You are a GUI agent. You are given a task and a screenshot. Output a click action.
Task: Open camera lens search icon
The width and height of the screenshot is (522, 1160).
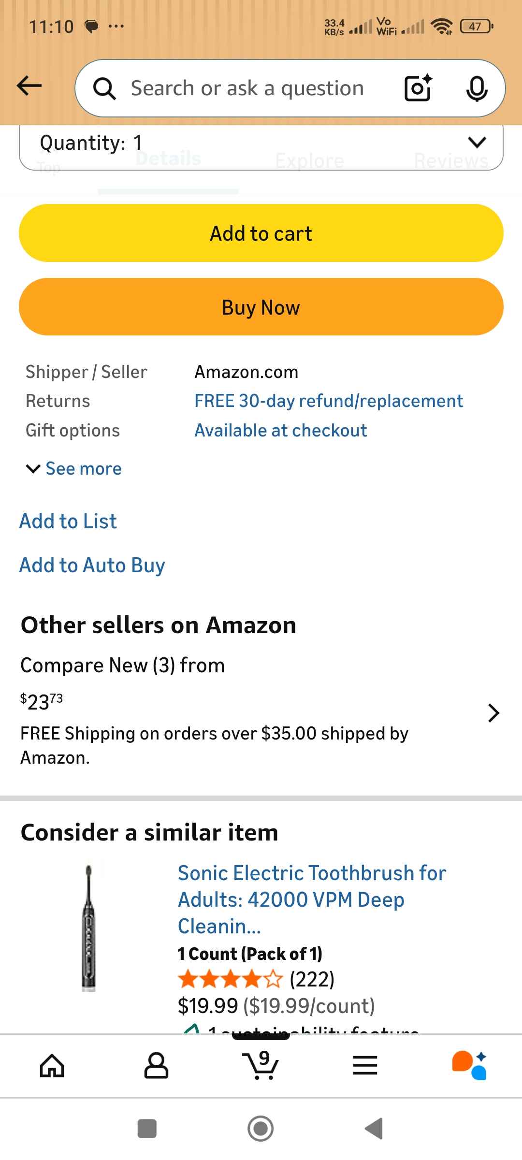[x=418, y=88]
